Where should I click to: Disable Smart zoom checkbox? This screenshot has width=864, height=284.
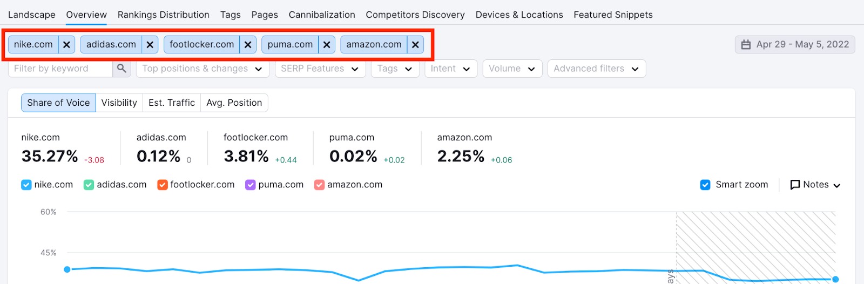point(705,185)
